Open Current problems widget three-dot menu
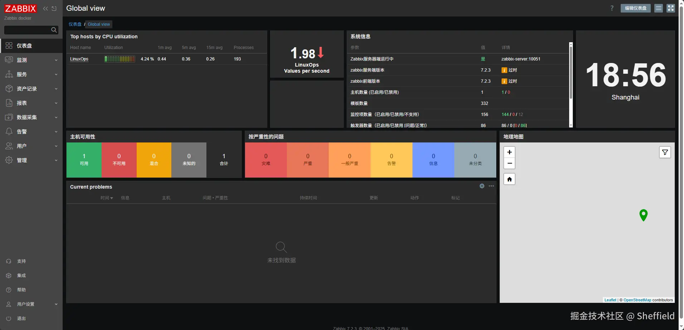684x330 pixels. pos(491,186)
